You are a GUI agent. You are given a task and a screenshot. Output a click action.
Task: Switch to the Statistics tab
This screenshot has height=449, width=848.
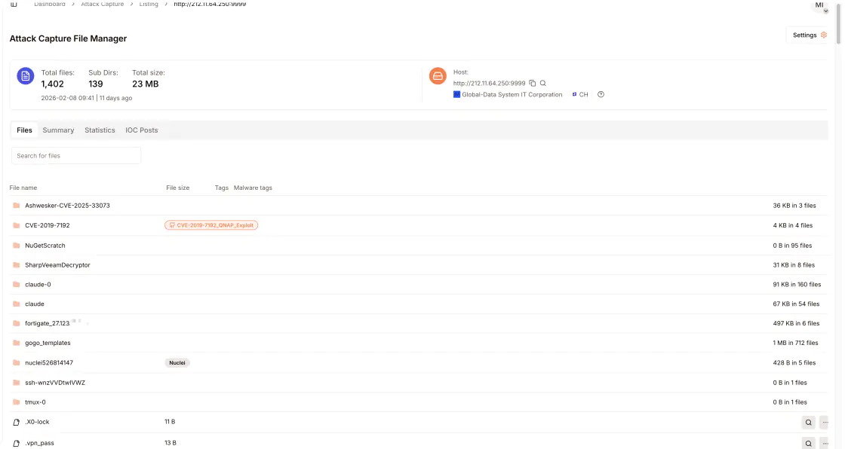point(100,130)
